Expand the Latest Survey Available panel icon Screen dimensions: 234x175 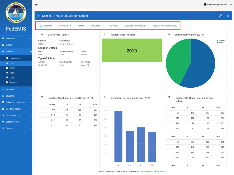[105, 34]
